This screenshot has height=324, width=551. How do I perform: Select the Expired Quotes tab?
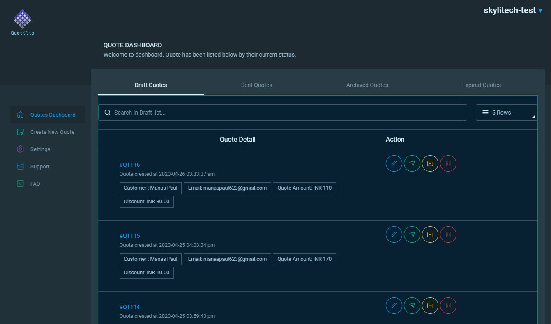tap(481, 85)
